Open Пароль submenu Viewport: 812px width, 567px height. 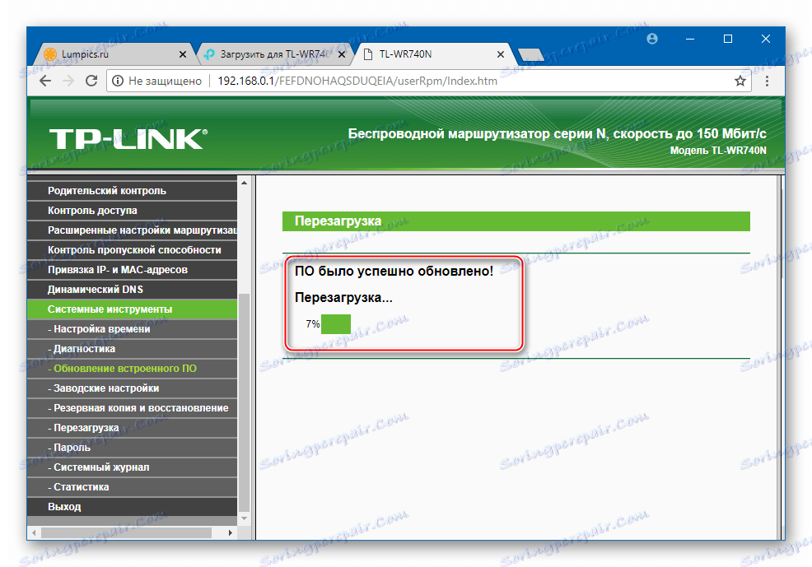click(132, 448)
